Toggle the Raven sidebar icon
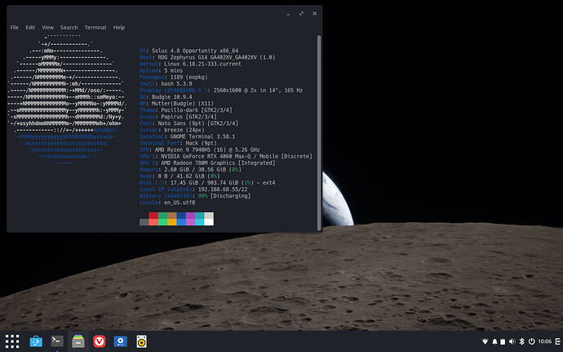This screenshot has height=352, width=563. pos(558,341)
